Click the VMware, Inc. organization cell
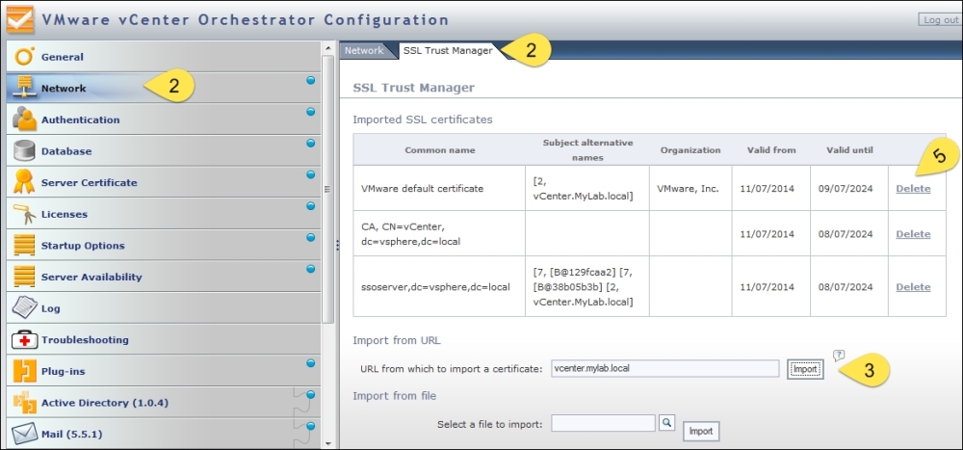Screen dimensions: 963x450 tap(690, 189)
